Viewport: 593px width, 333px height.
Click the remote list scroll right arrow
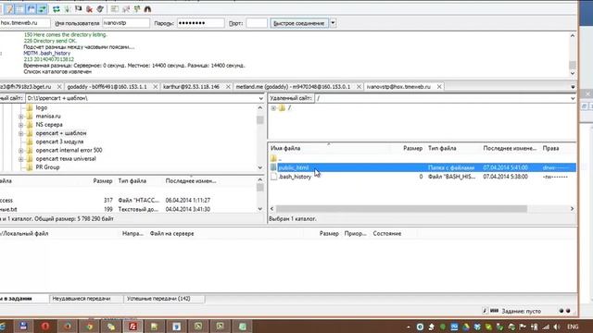pyautogui.click(x=573, y=209)
